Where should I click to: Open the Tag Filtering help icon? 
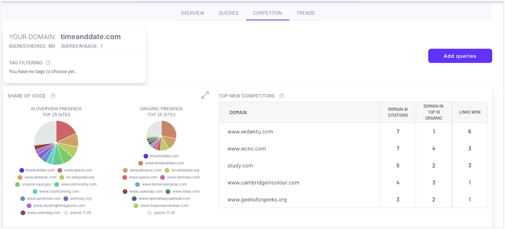click(48, 63)
